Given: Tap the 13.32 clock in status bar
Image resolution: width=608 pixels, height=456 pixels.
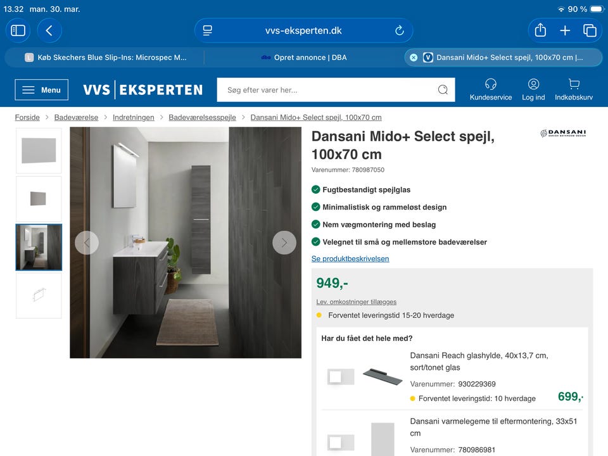Looking at the screenshot, I should 13,9.
